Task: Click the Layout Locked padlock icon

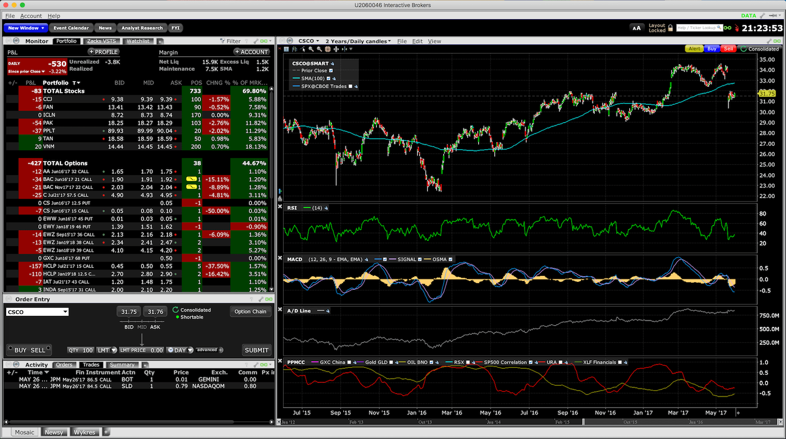Action: 670,28
